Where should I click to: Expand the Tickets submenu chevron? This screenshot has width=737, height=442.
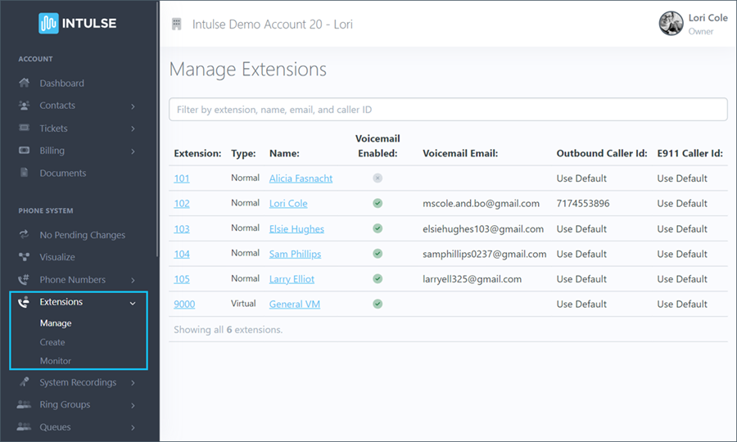click(x=133, y=129)
